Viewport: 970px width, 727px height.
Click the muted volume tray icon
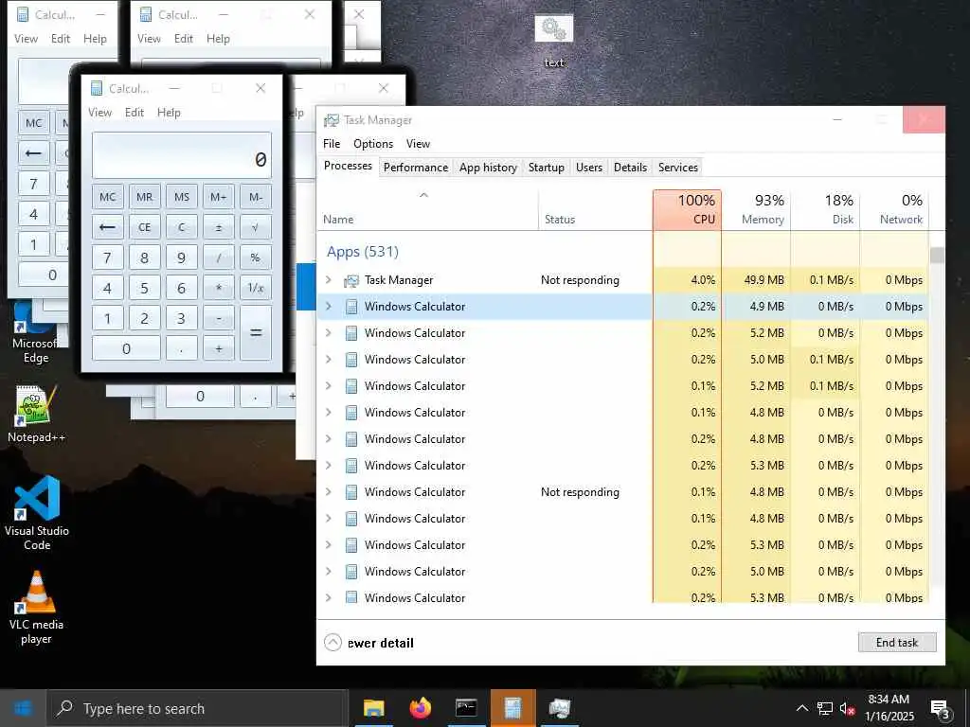846,708
